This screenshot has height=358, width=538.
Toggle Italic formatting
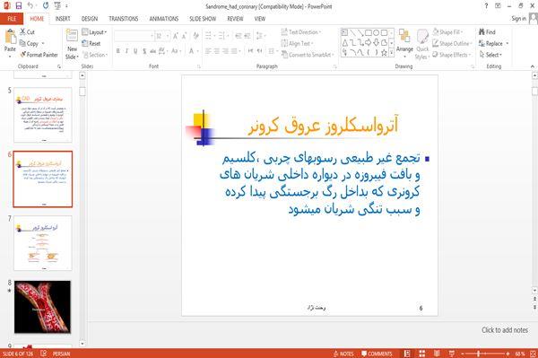coord(126,51)
